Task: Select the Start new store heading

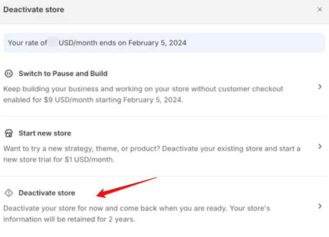Action: pos(45,133)
